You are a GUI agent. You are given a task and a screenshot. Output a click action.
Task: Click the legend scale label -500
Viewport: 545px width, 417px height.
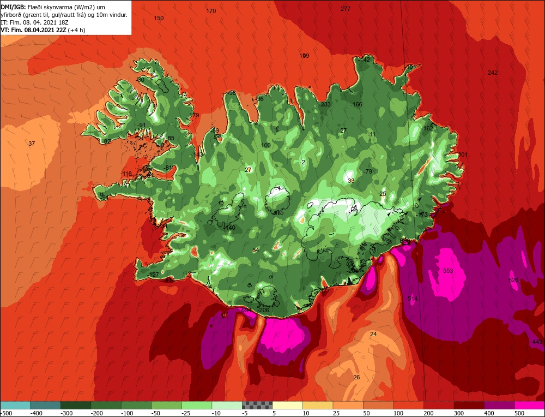[6, 413]
